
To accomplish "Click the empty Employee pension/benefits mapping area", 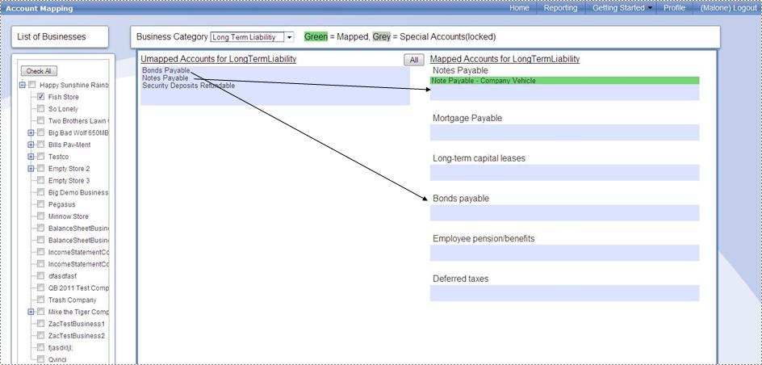I will point(565,253).
